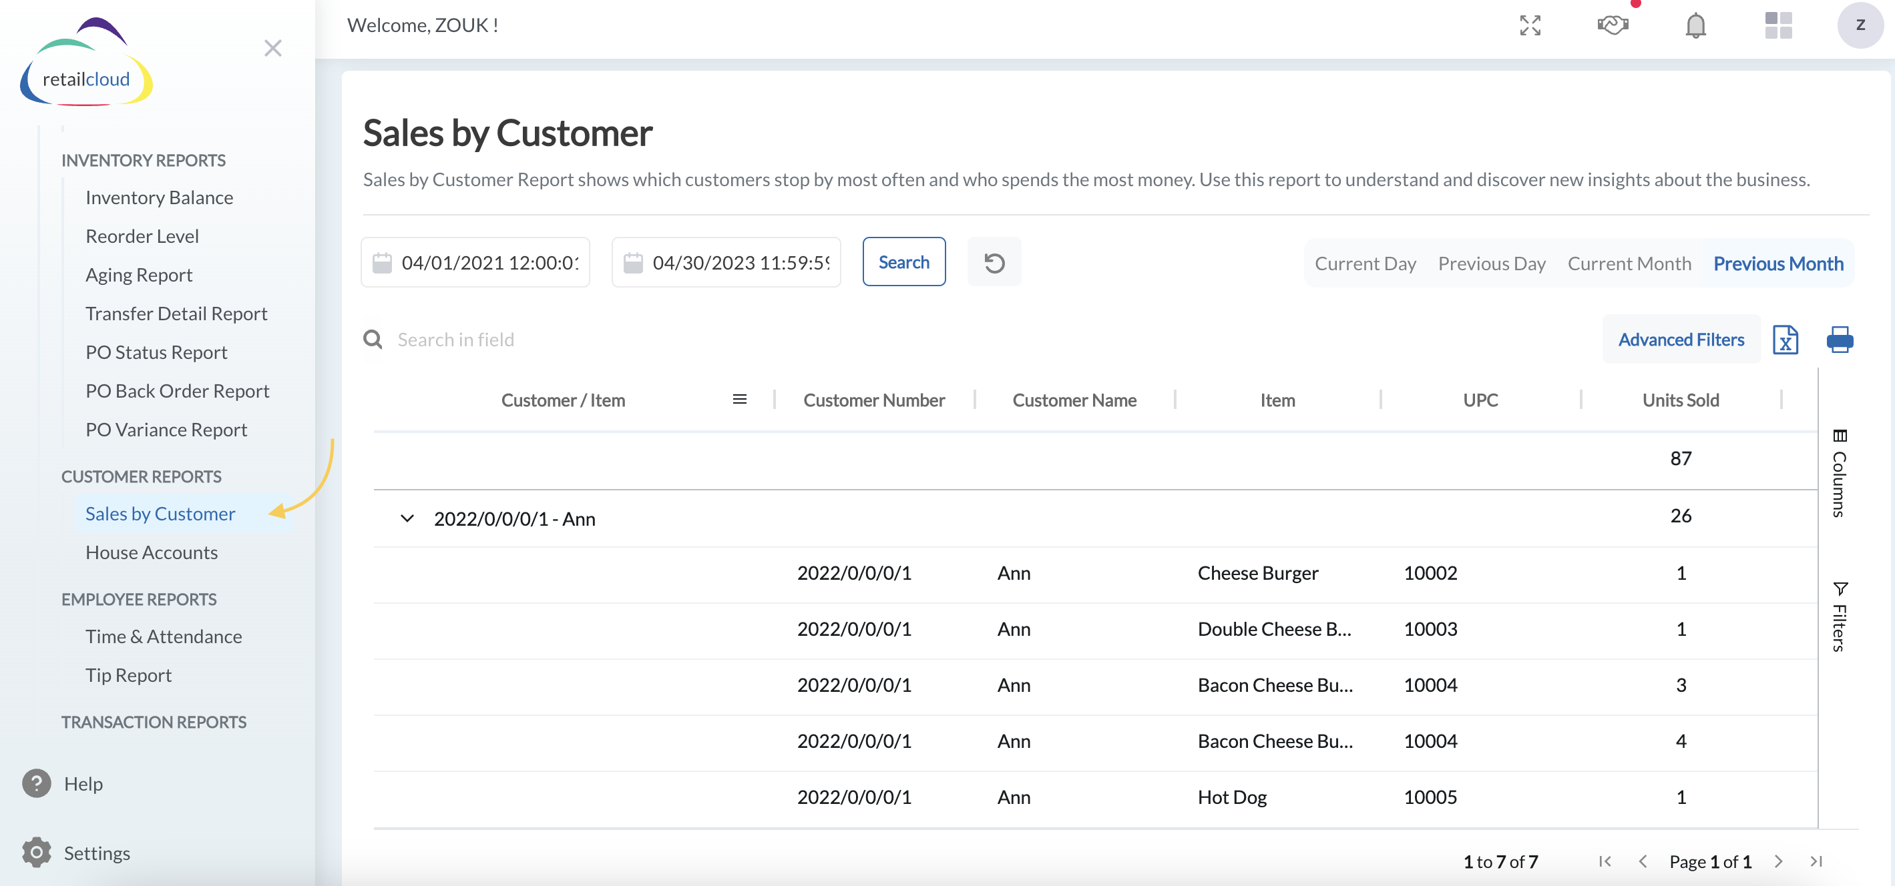Open the apps grid icon
This screenshot has width=1895, height=886.
click(1778, 26)
